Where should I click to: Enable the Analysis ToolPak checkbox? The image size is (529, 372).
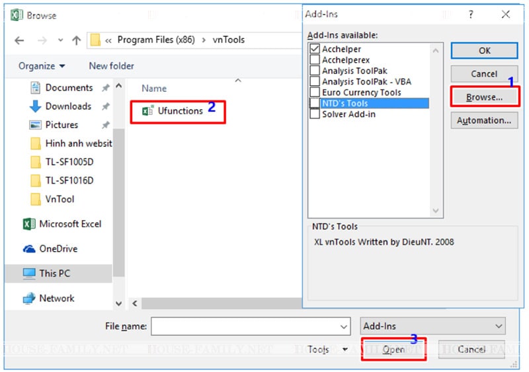point(315,71)
